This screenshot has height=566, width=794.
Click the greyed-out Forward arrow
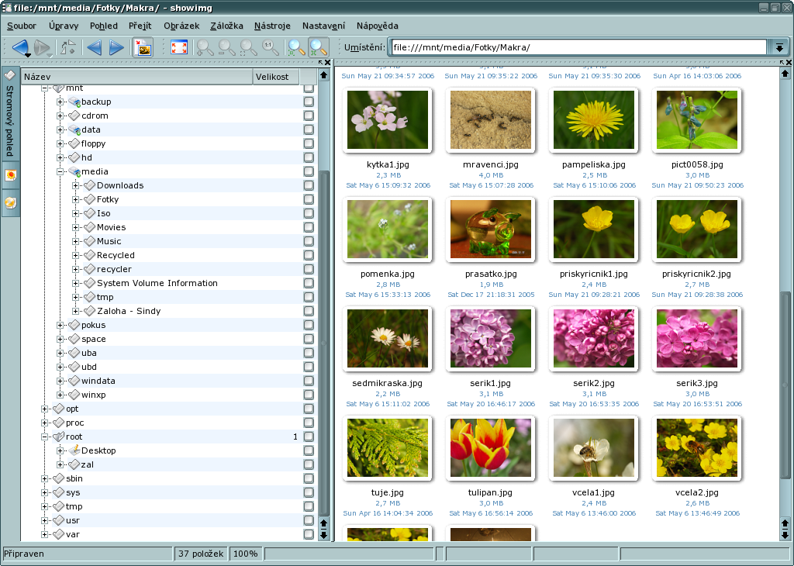click(42, 47)
